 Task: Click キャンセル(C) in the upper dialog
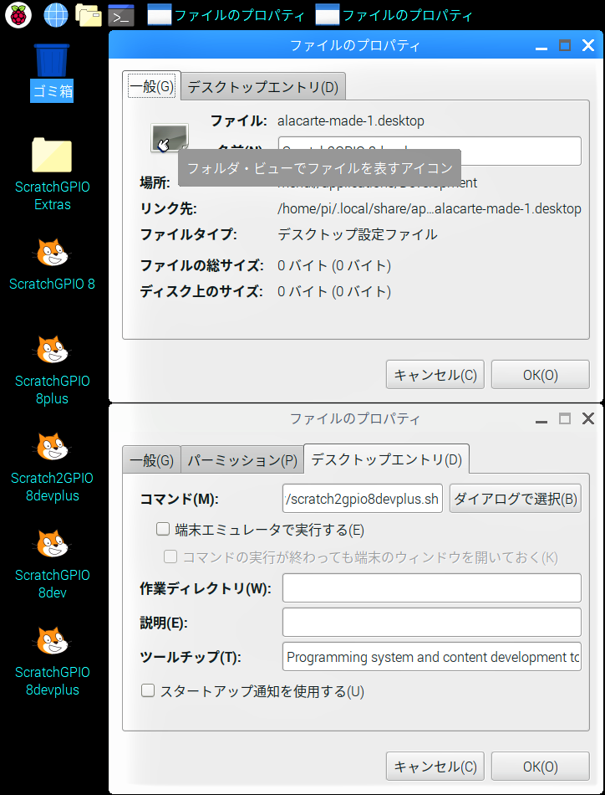click(435, 375)
